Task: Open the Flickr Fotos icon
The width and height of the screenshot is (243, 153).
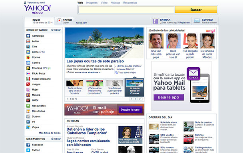Action: [28, 74]
